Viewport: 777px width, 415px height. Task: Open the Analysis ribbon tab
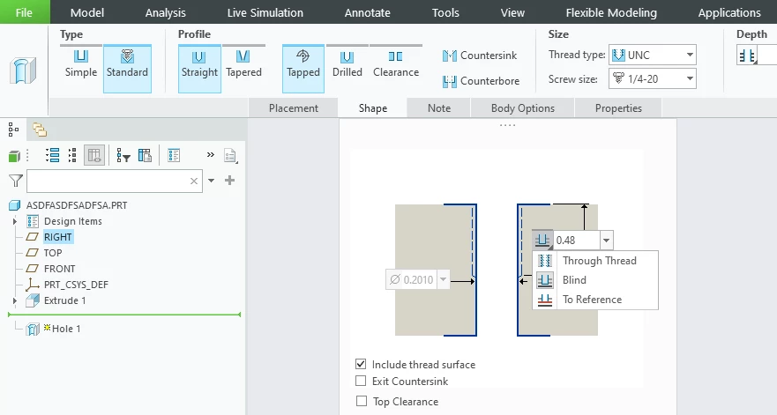pos(166,13)
